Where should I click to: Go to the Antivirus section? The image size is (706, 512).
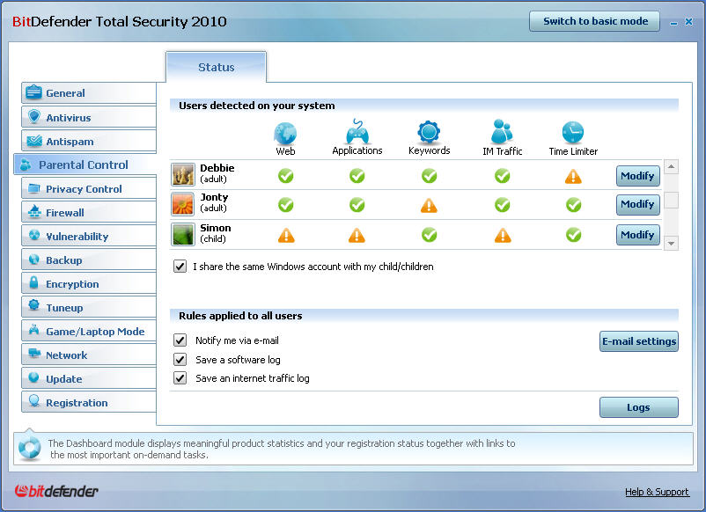[x=89, y=117]
